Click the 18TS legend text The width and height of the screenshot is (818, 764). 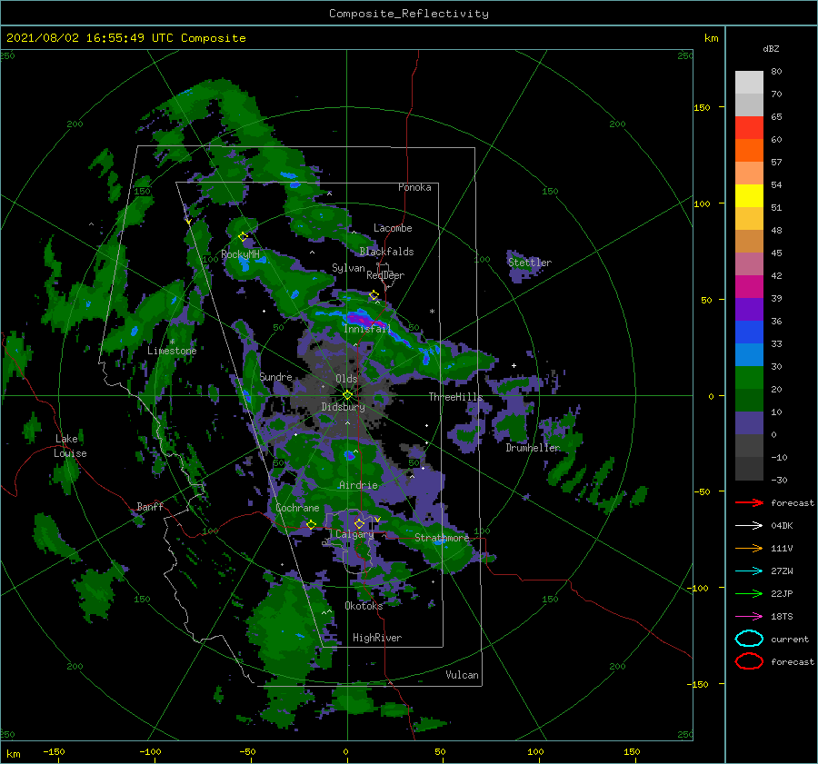point(782,617)
